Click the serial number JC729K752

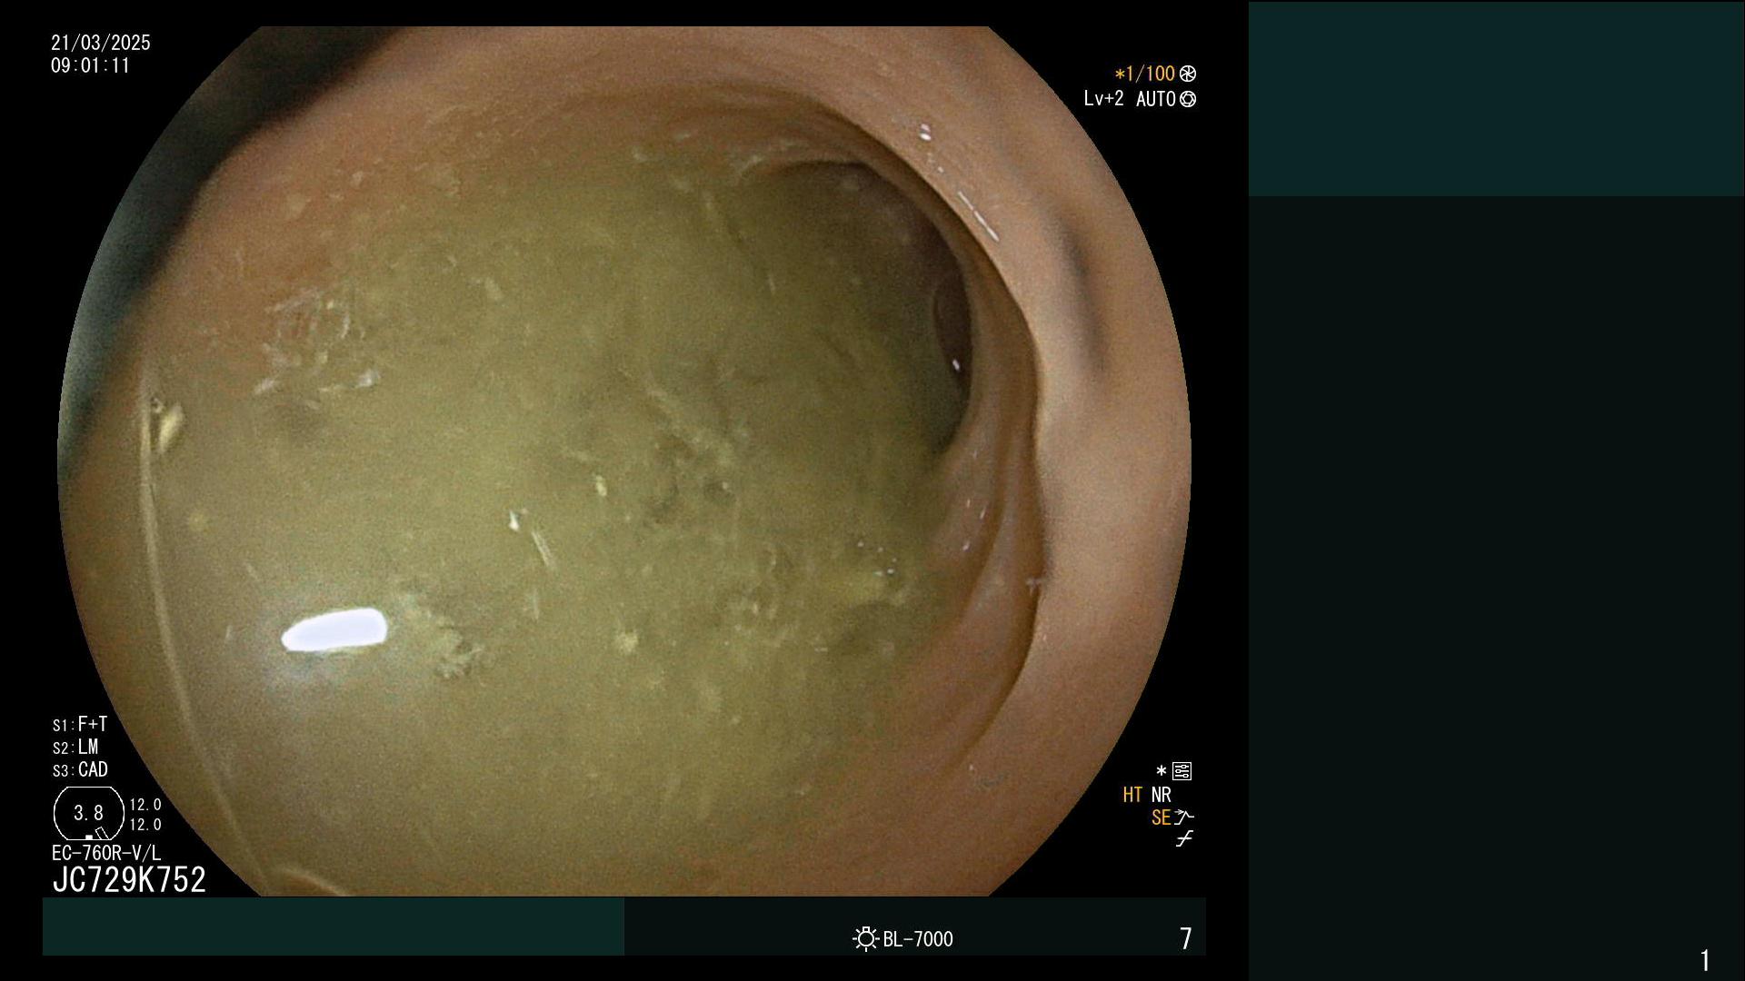[129, 879]
